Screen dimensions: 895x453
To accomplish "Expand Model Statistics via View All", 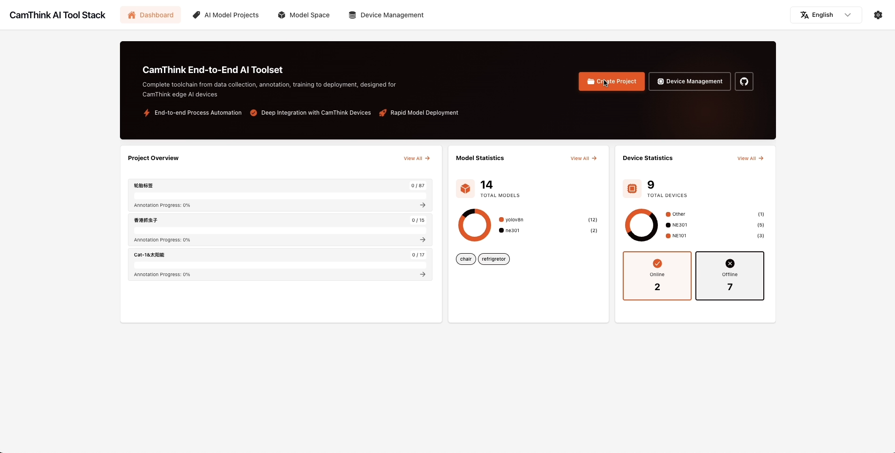I will click(x=583, y=158).
